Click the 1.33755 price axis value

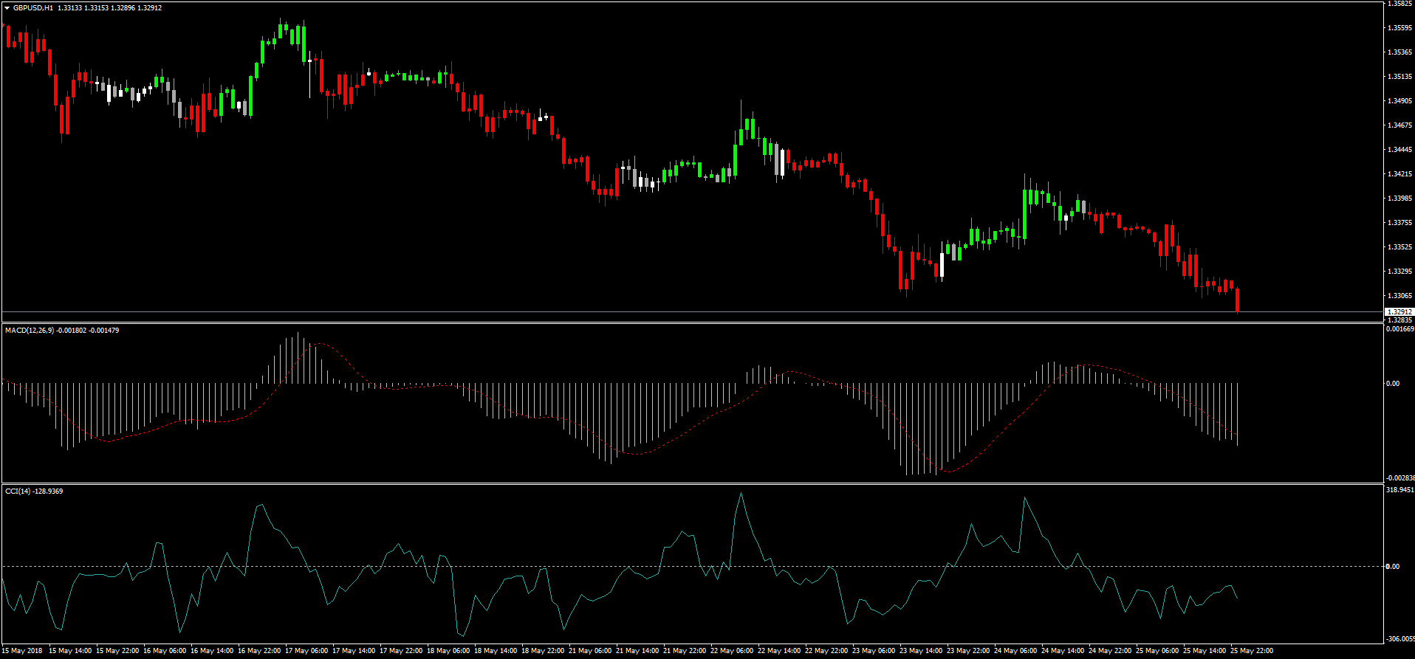(1400, 223)
